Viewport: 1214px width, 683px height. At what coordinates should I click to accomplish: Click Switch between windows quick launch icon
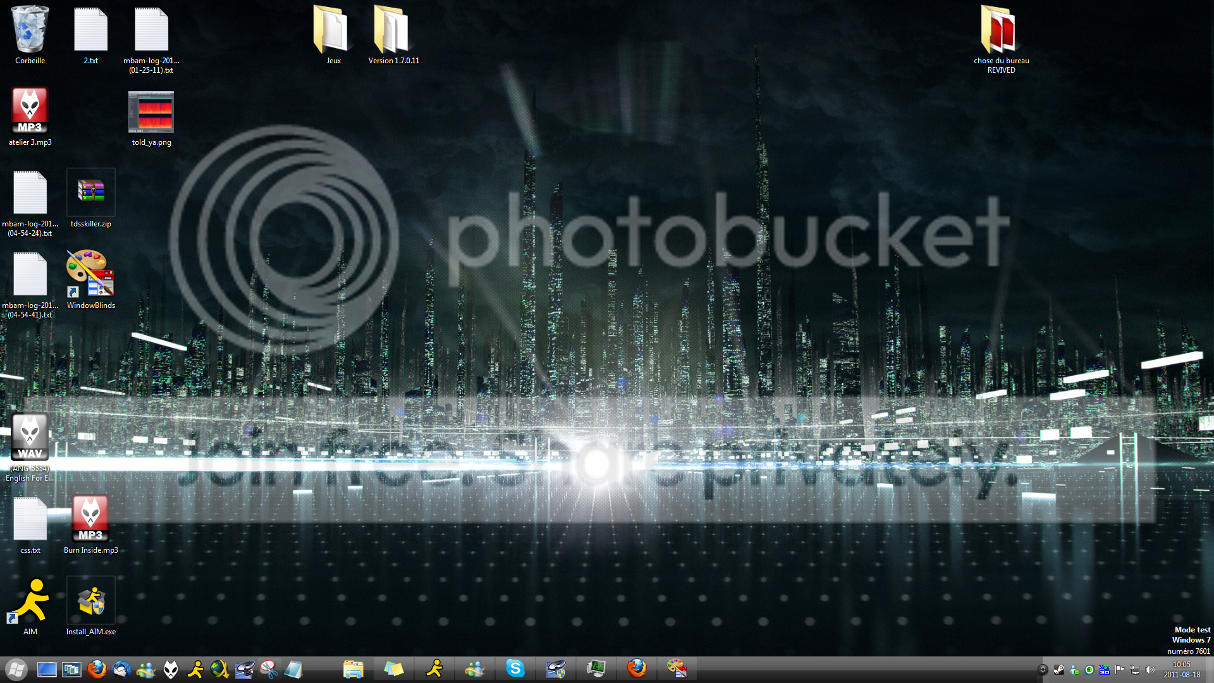coord(71,669)
